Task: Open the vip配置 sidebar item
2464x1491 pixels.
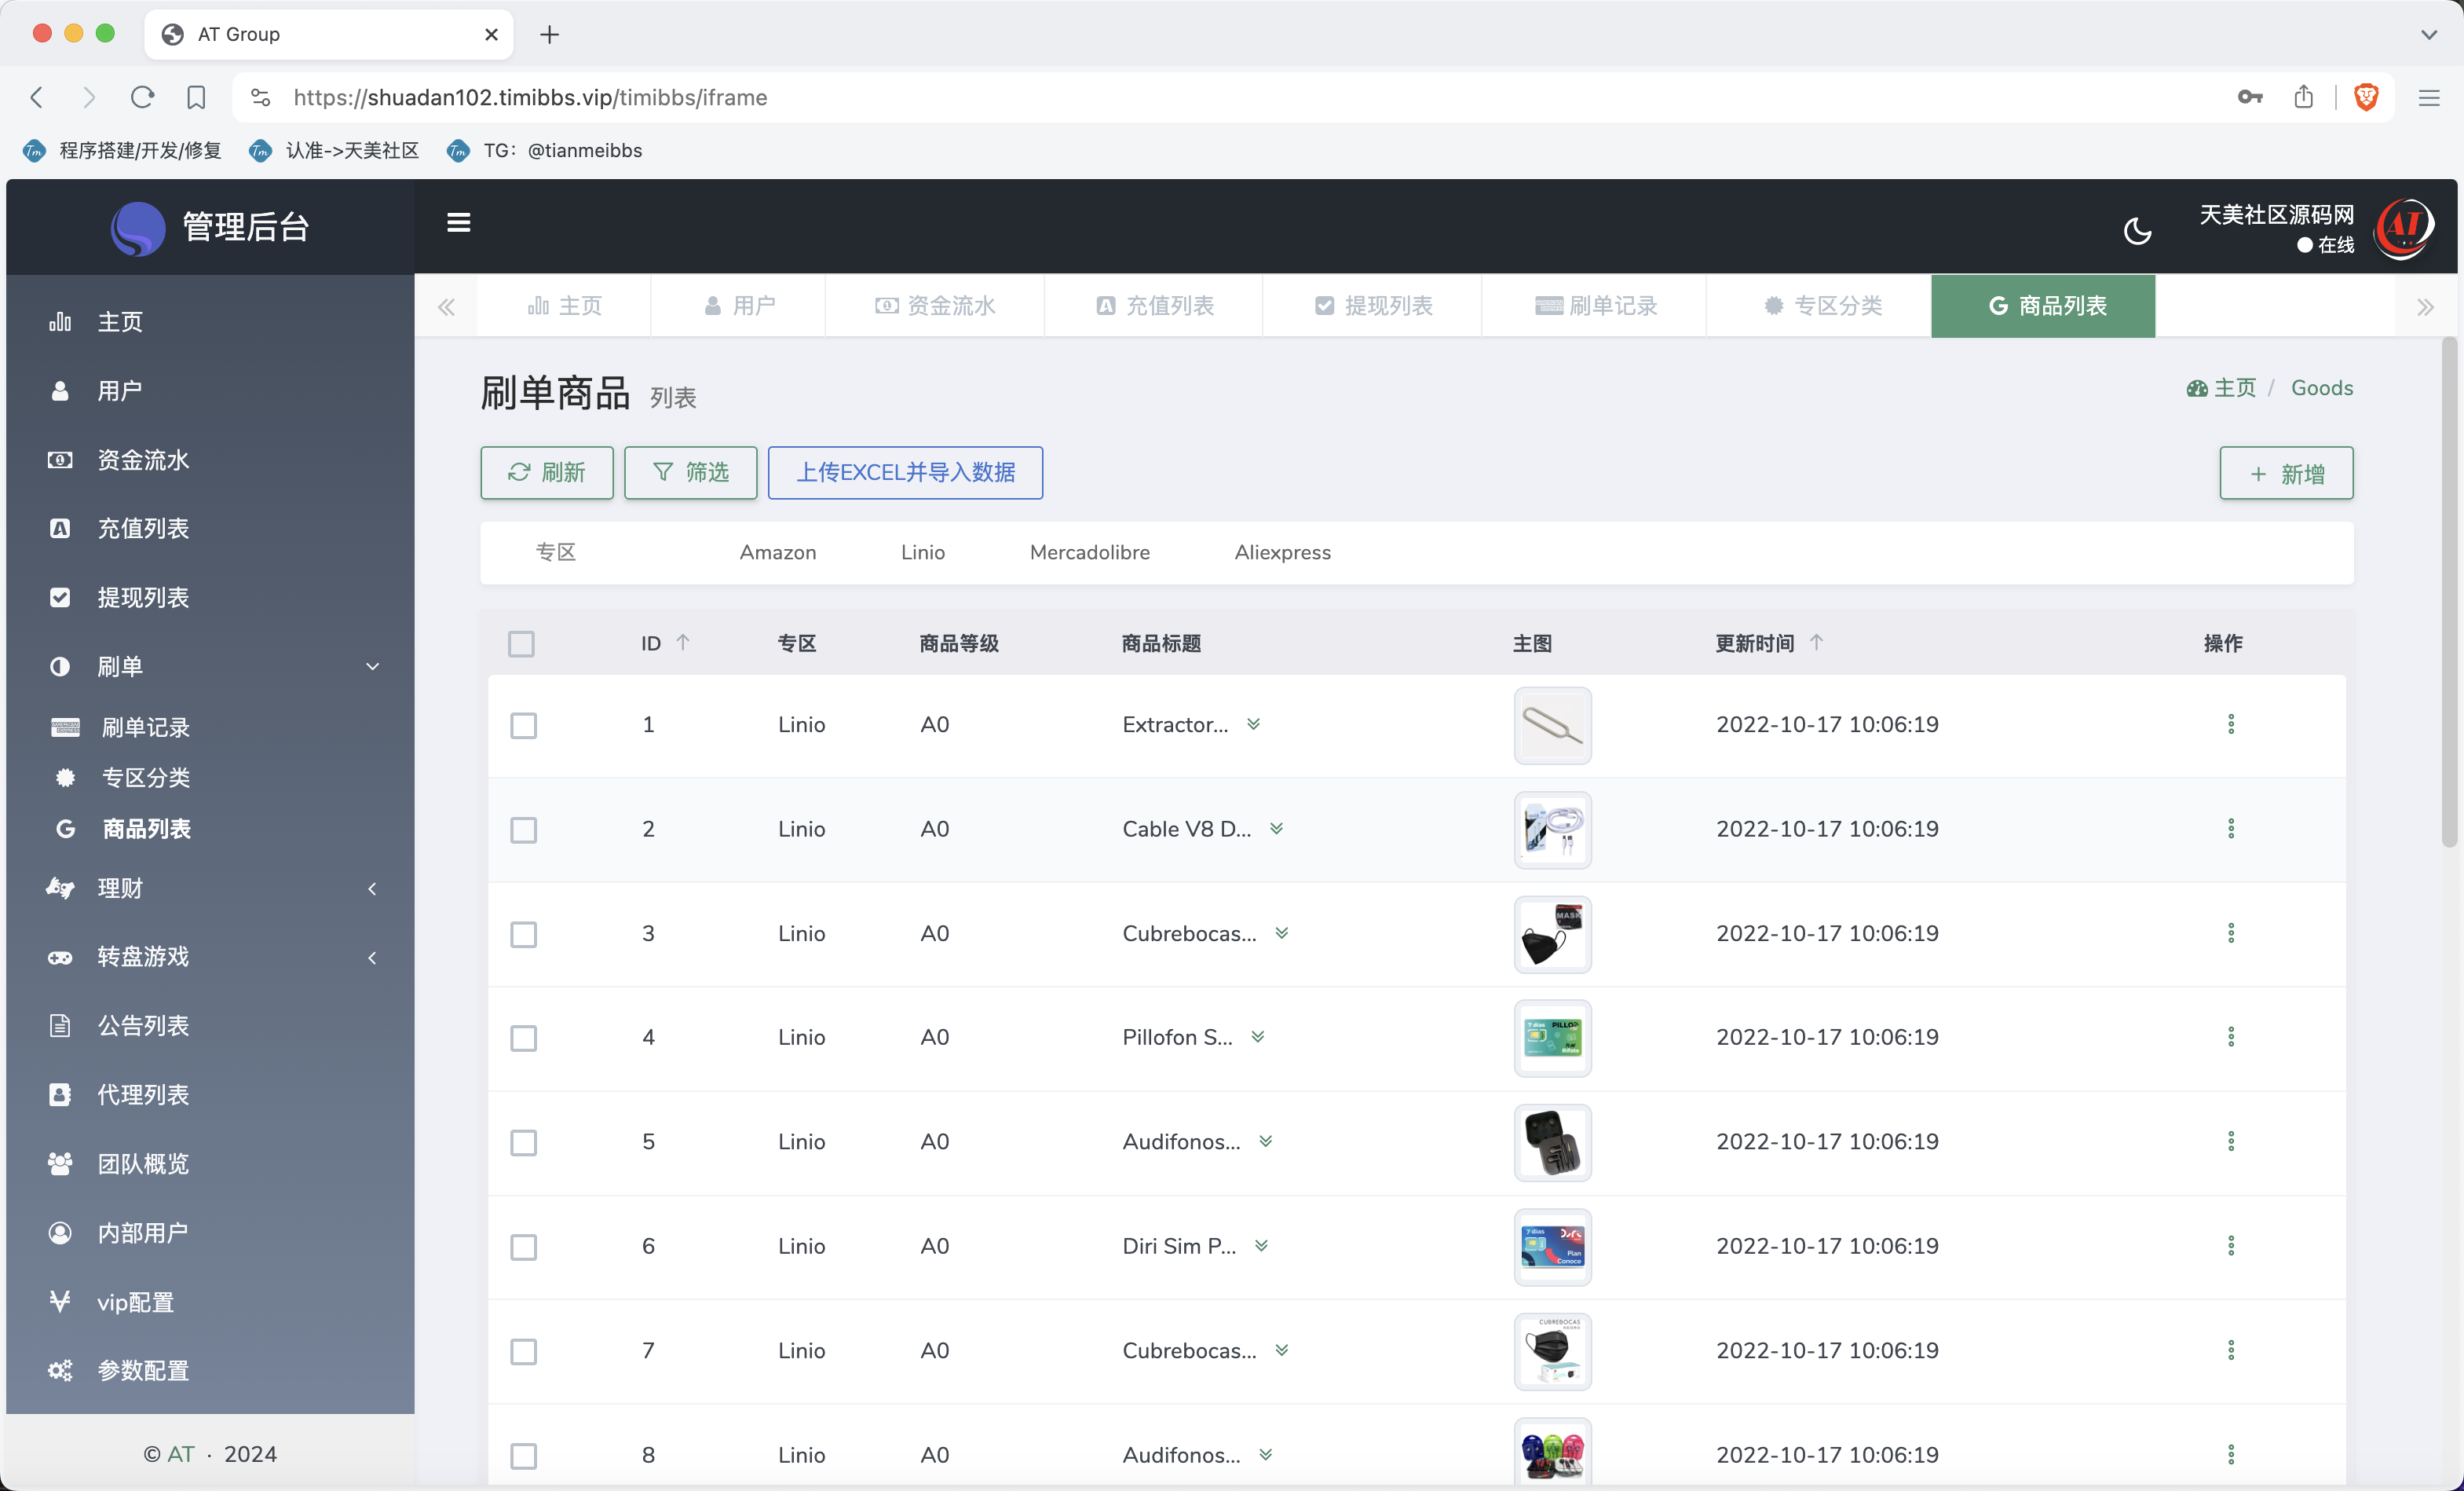Action: tap(210, 1302)
